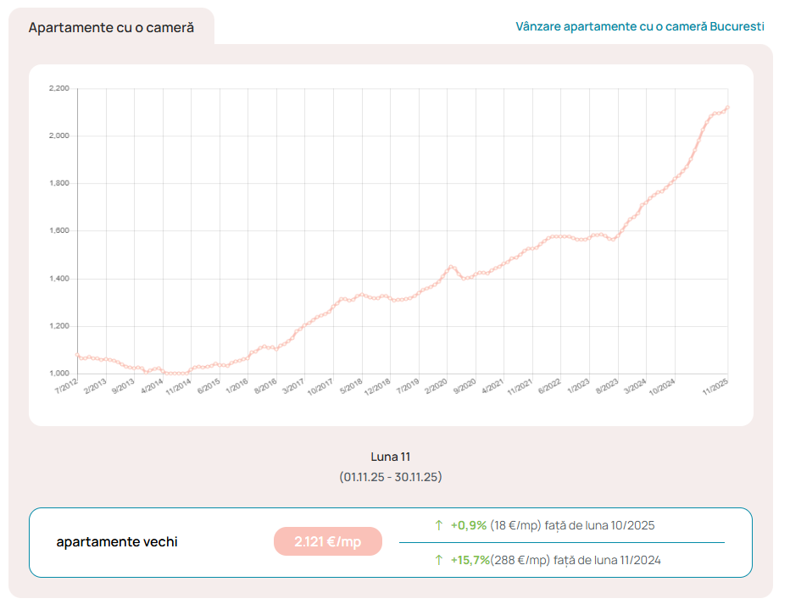The image size is (790, 604).
Task: Click the 2.121 €/mp price badge
Action: point(327,542)
